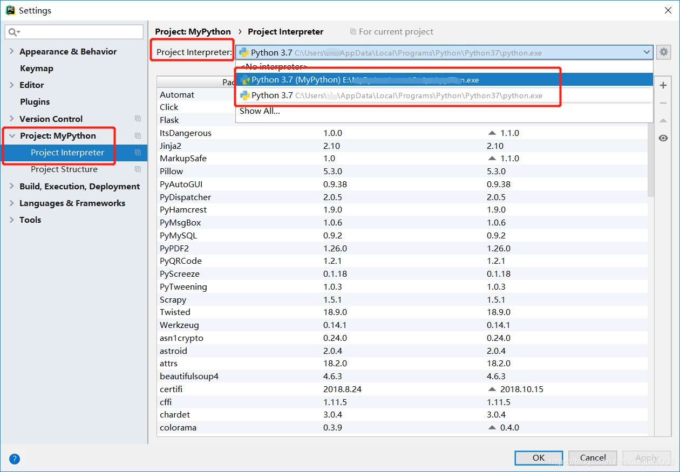Click colorama latest version 0.4.0
Viewport: 680px width, 472px height.
509,428
